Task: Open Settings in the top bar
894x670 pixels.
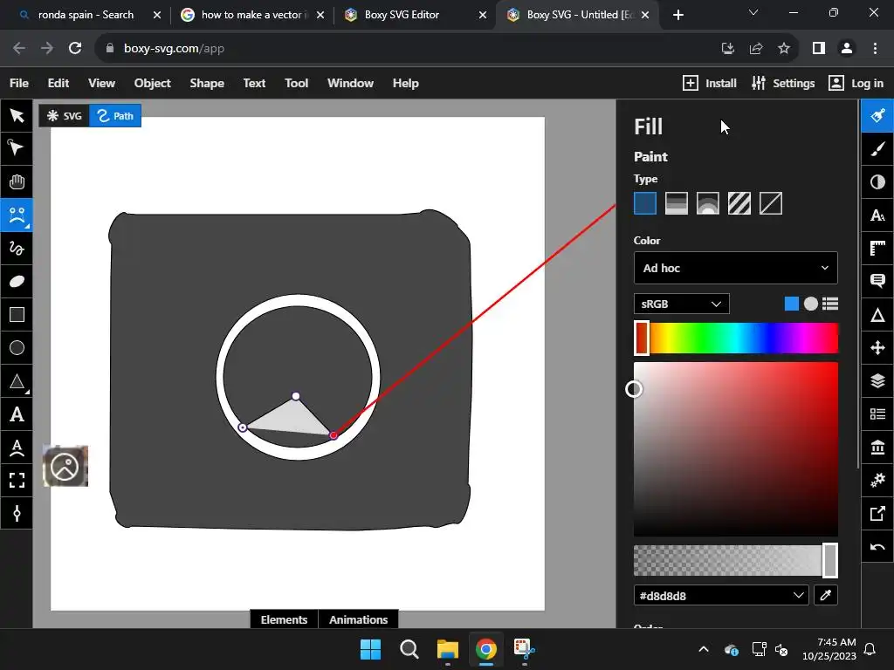Action: (783, 83)
